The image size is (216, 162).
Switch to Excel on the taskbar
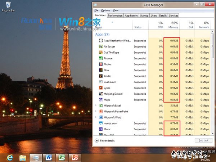click(62, 158)
